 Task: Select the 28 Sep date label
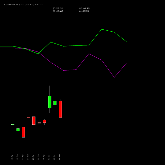pos(38,157)
